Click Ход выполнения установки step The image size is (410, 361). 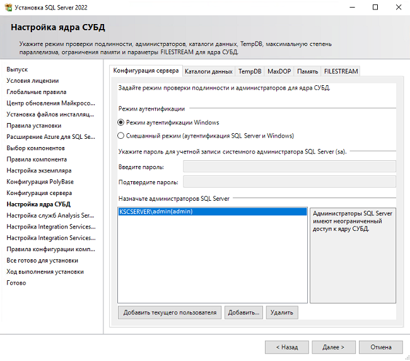45,272
